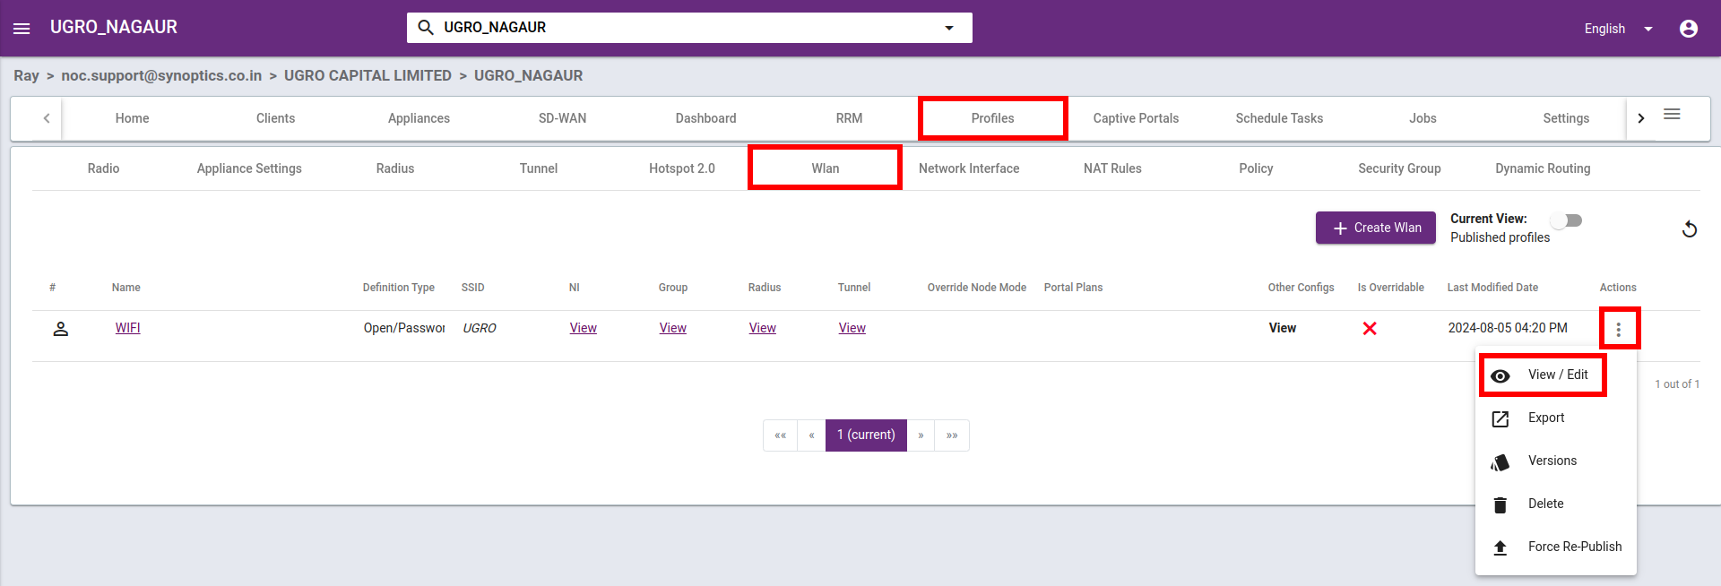This screenshot has width=1721, height=586.
Task: Switch to the Policy sub-tab
Action: tap(1256, 168)
